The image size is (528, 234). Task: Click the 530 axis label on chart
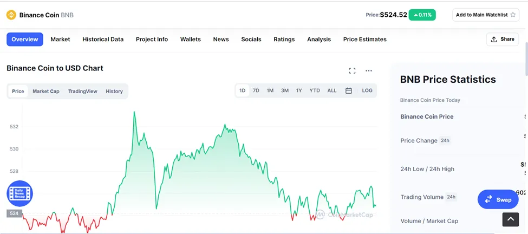pyautogui.click(x=14, y=149)
